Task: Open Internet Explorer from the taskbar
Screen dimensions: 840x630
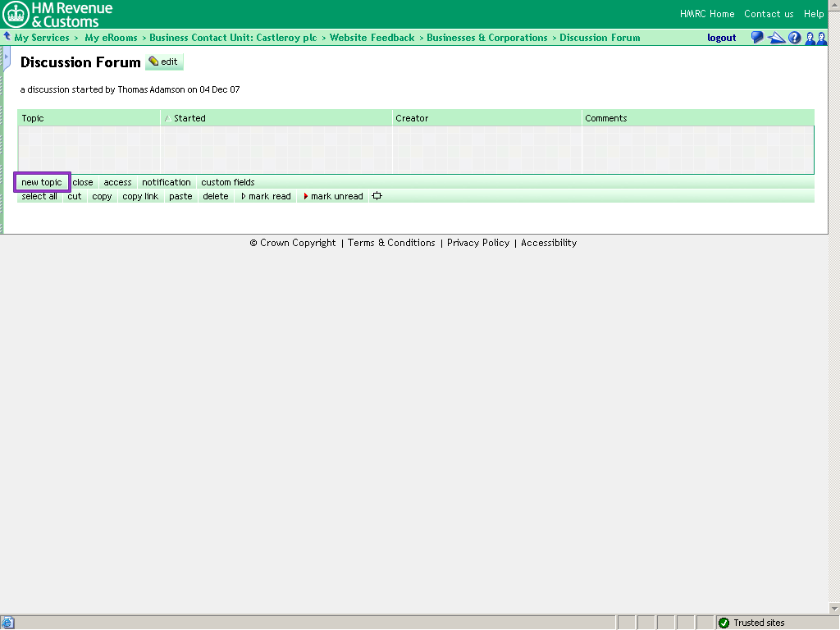Action: [7, 623]
